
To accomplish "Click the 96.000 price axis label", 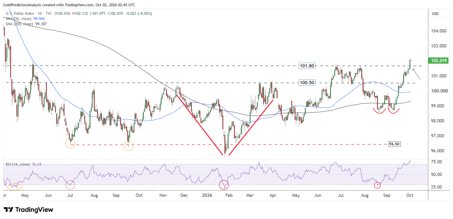I will tap(438, 151).
